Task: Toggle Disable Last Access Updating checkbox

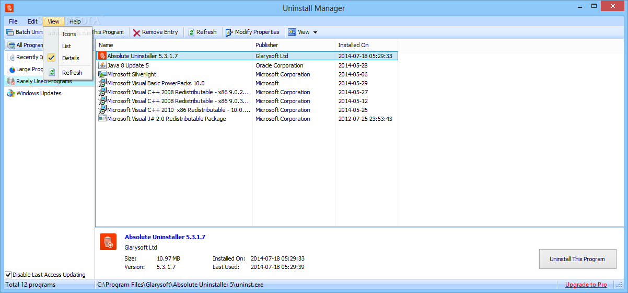Action: pyautogui.click(x=8, y=275)
